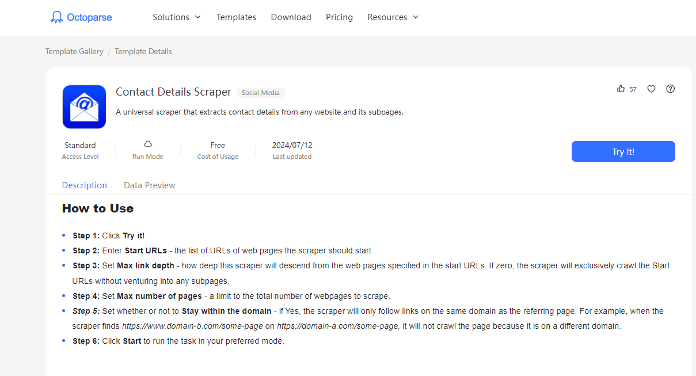Click the cloud Run Mode icon
This screenshot has height=376, width=696.
(148, 144)
